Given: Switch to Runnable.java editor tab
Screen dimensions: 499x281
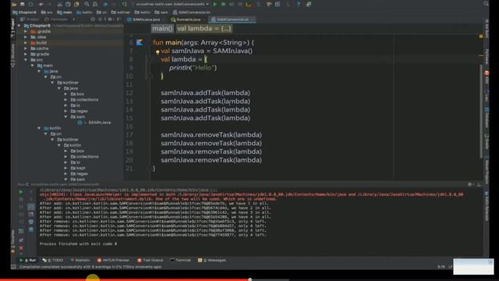Looking at the screenshot, I should pyautogui.click(x=189, y=20).
